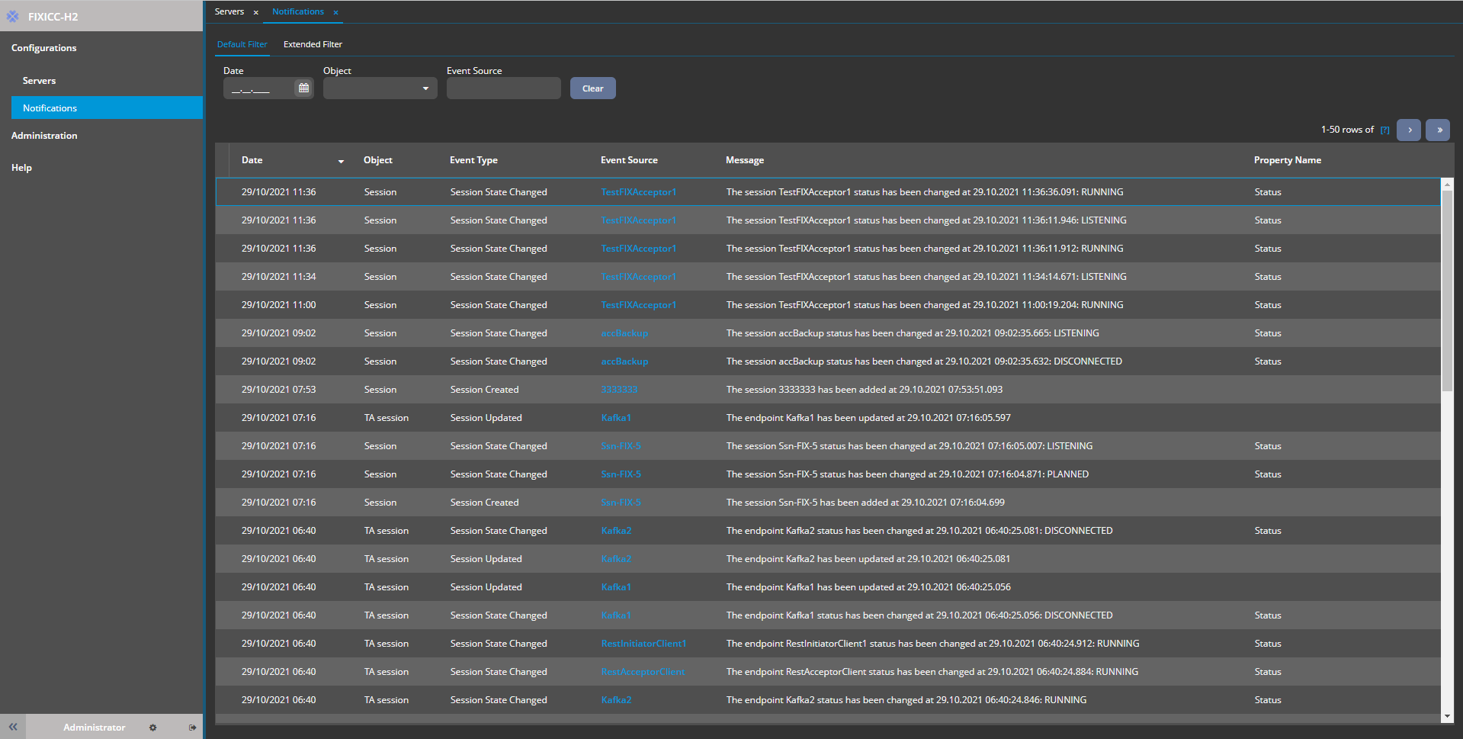Toggle Date column sort arrow
The image size is (1463, 739).
pyautogui.click(x=341, y=161)
